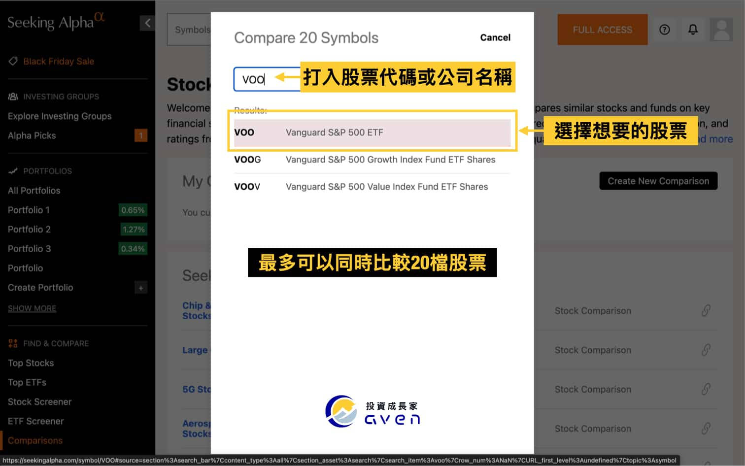745x466 pixels.
Task: Open ETF Screener
Action: tap(35, 421)
